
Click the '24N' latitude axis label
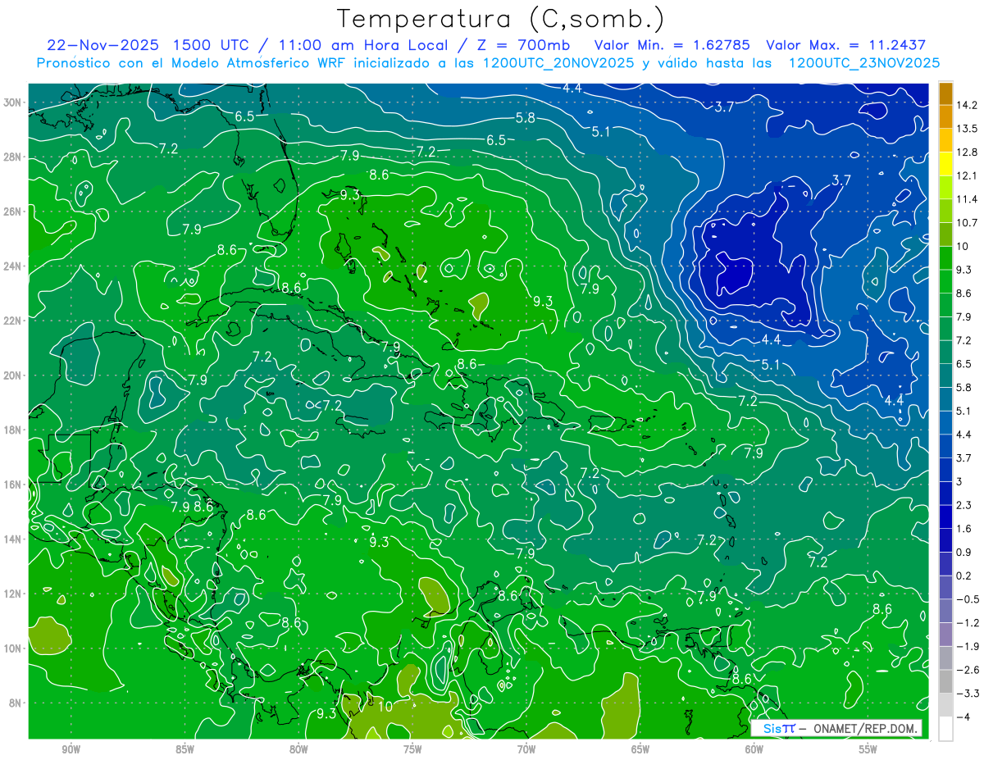click(x=14, y=266)
